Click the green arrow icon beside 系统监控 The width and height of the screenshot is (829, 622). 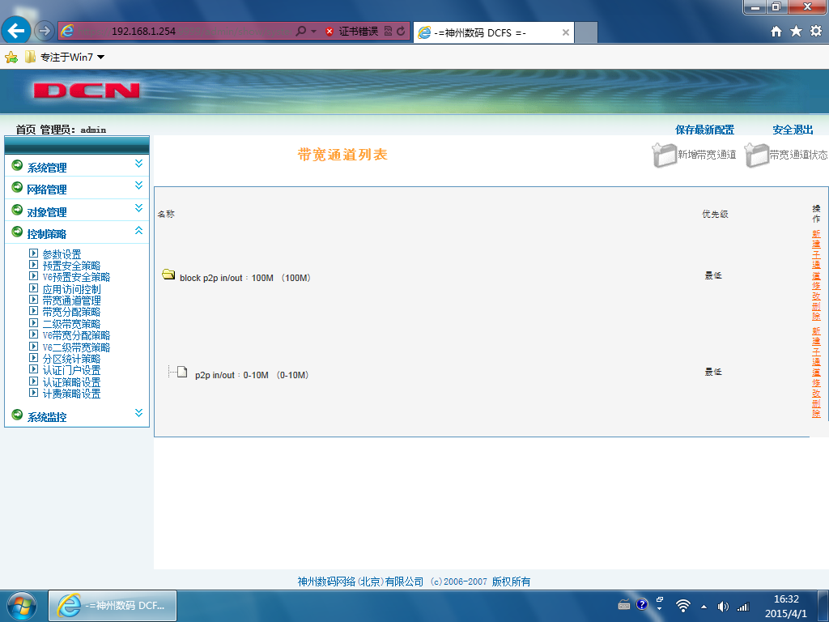[x=17, y=415]
